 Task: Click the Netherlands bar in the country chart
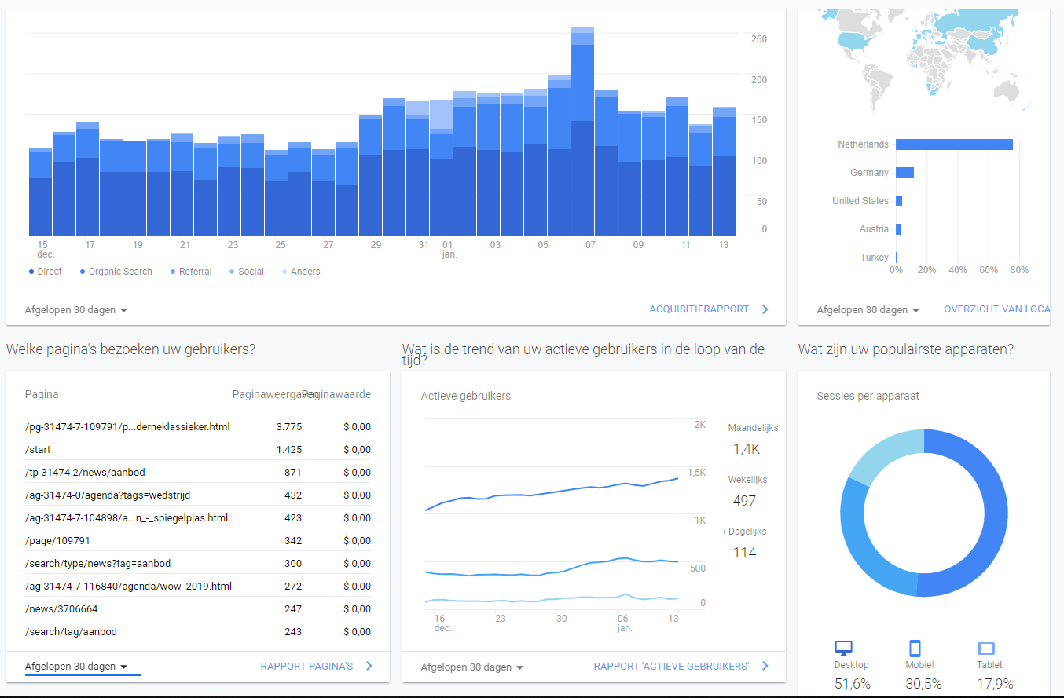pos(954,144)
